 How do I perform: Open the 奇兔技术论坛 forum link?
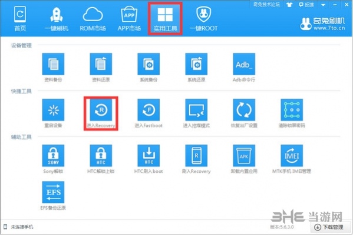(x=266, y=5)
